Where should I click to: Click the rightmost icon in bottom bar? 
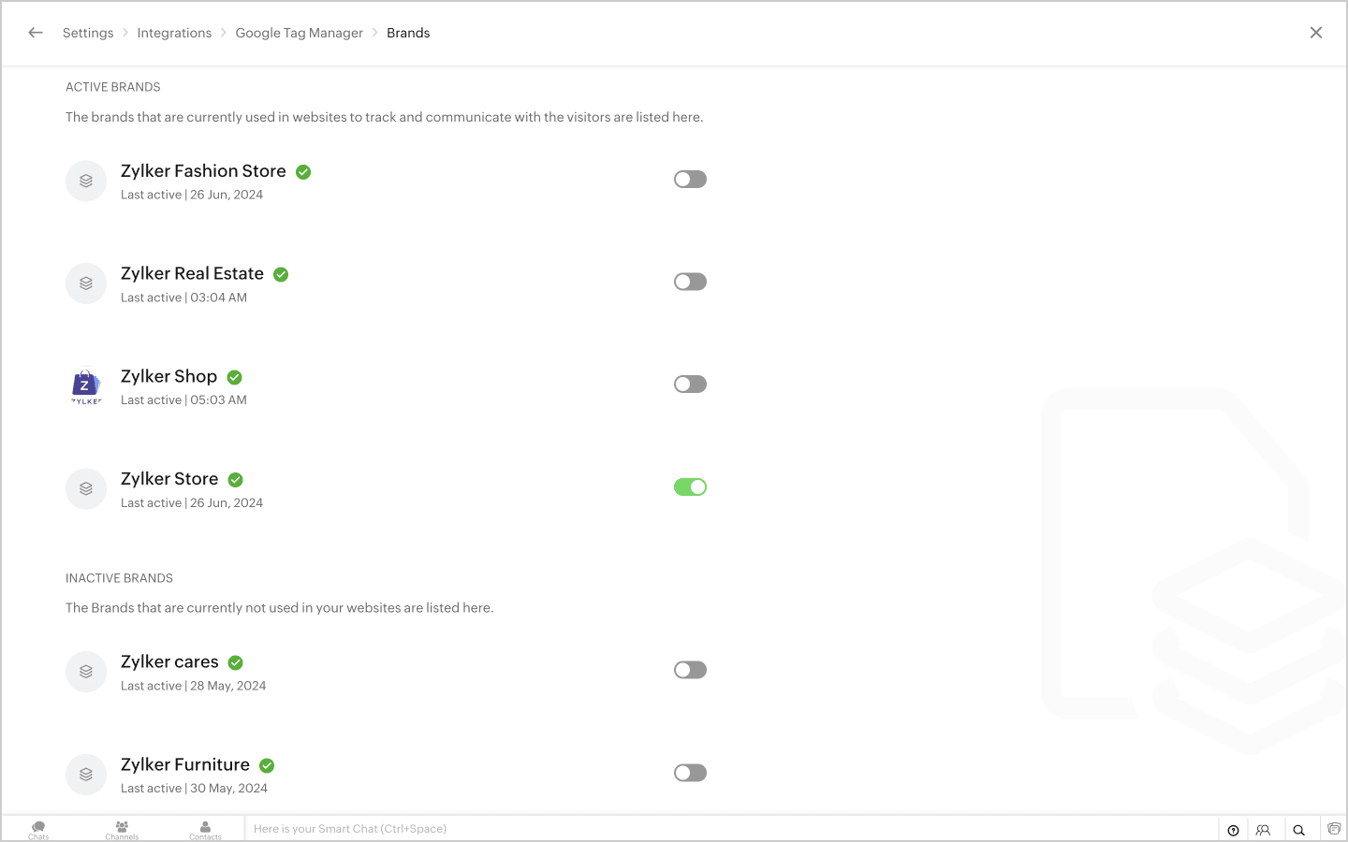tap(1334, 829)
